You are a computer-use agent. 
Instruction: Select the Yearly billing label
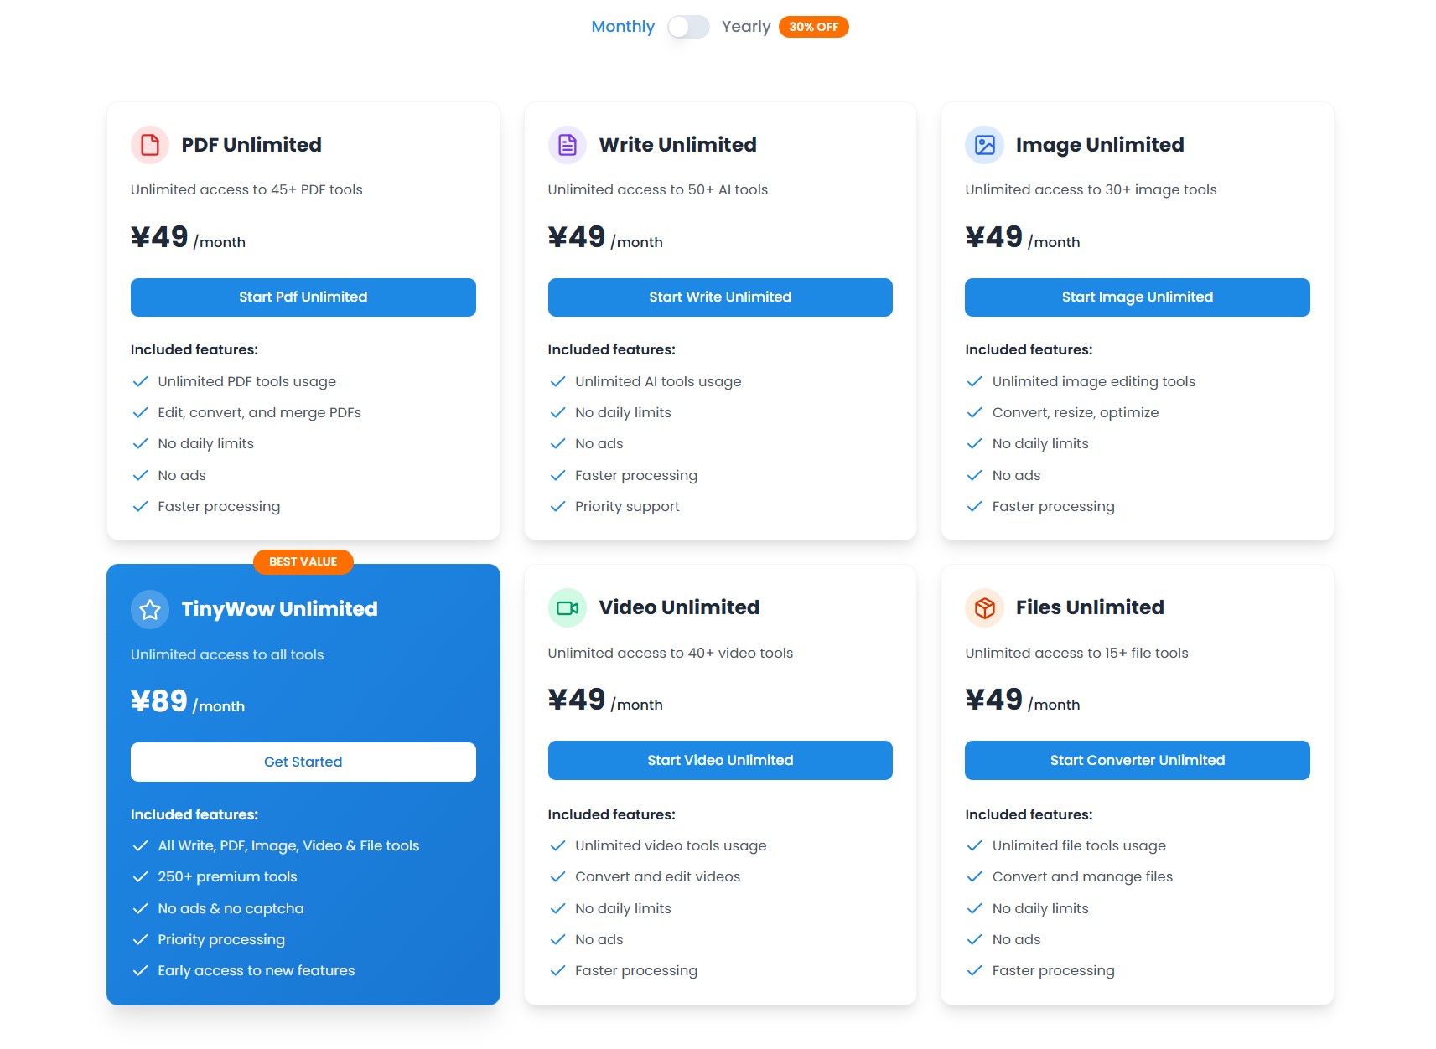pos(745,27)
